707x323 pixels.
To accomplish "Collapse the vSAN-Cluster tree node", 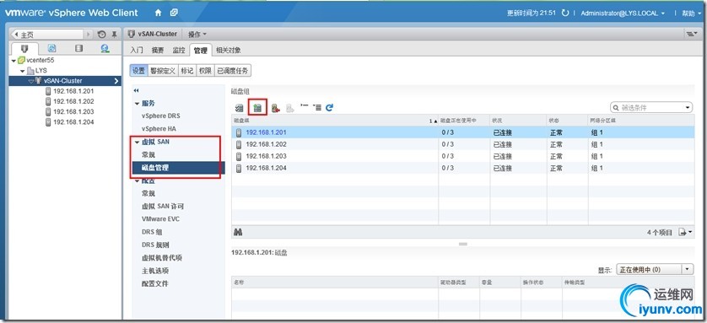I will tap(30, 81).
